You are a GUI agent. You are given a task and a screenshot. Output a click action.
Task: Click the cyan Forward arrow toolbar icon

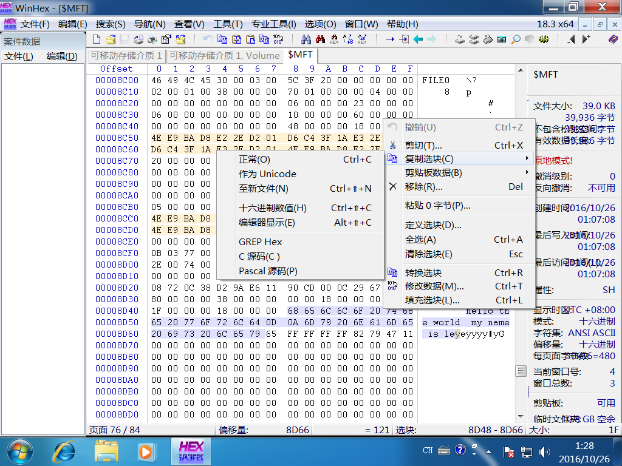432,39
